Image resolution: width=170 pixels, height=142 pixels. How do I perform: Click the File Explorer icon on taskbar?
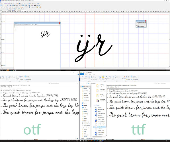[x=100, y=141]
